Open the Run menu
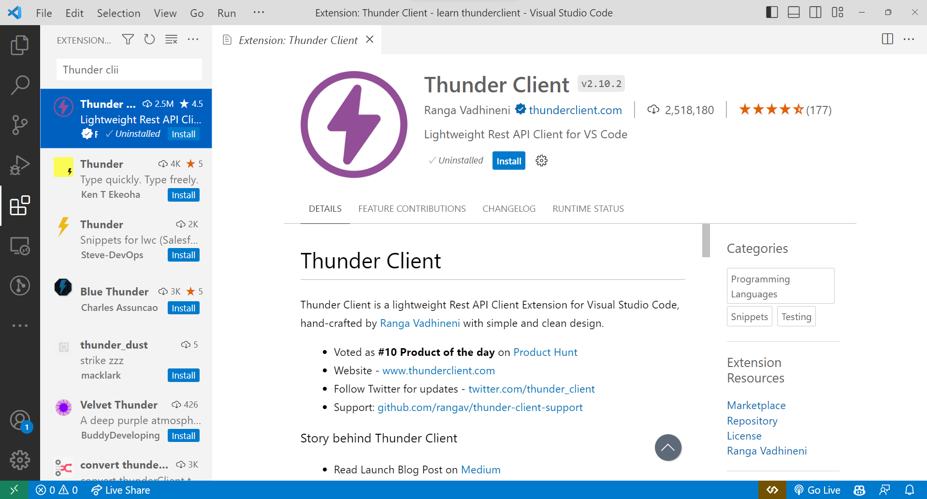927x499 pixels. click(227, 13)
